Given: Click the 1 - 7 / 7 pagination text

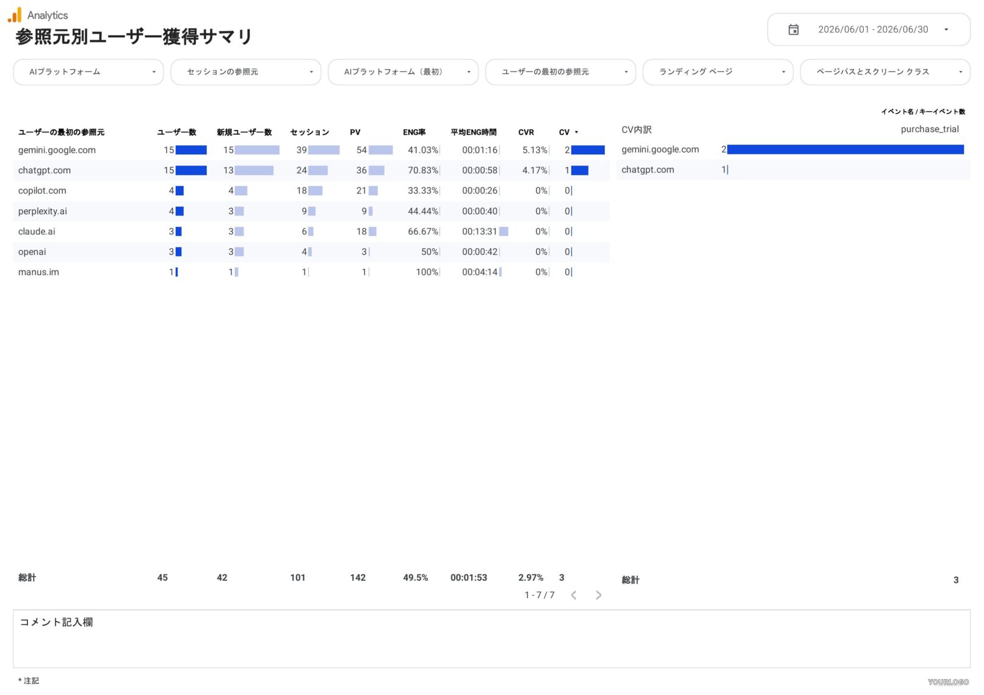Looking at the screenshot, I should (x=540, y=596).
